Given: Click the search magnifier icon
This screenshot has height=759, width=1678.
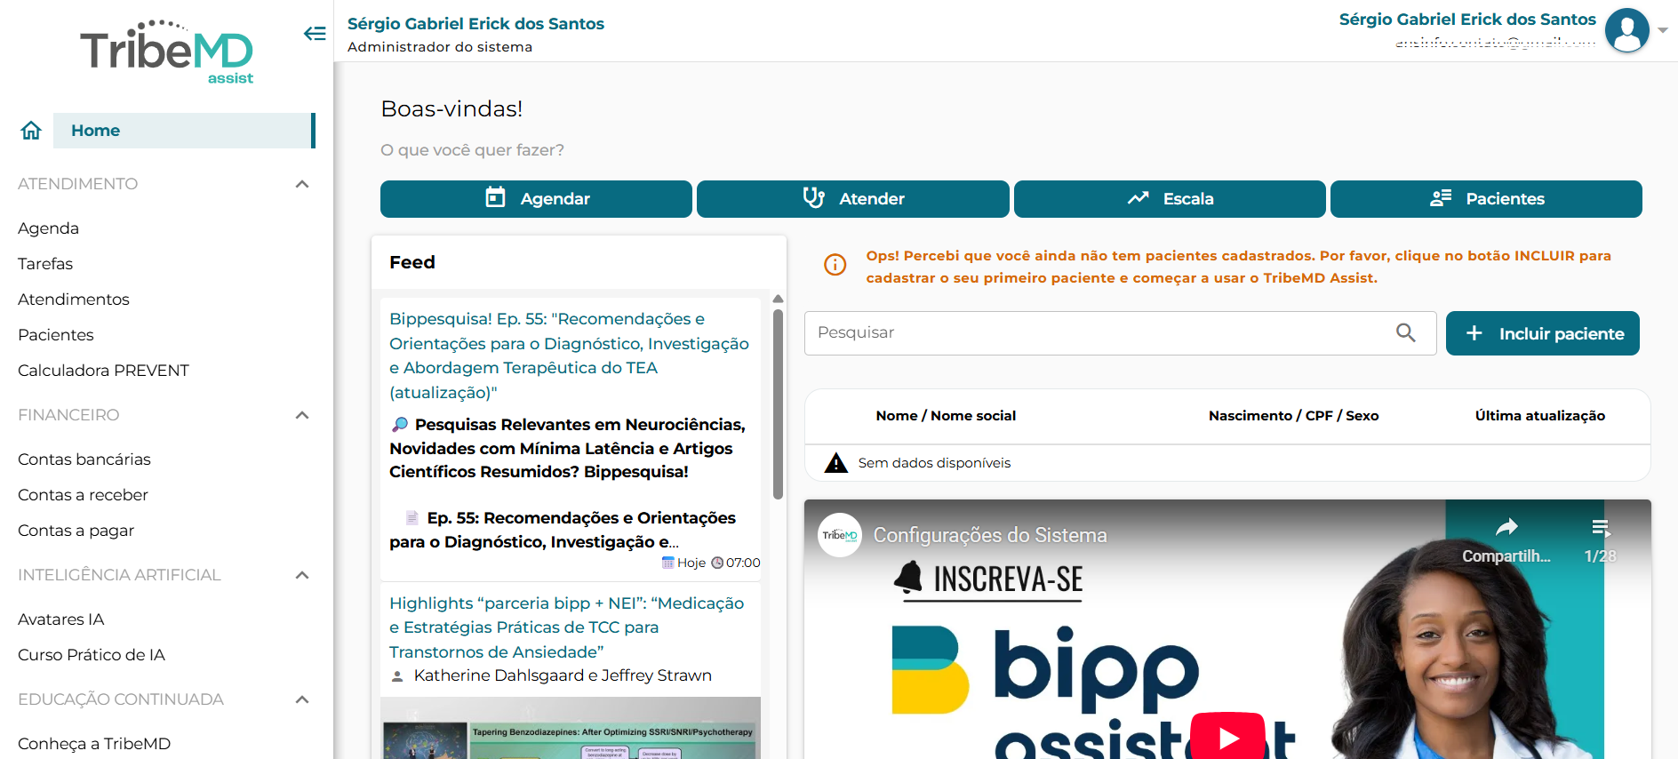Looking at the screenshot, I should click(x=1405, y=332).
